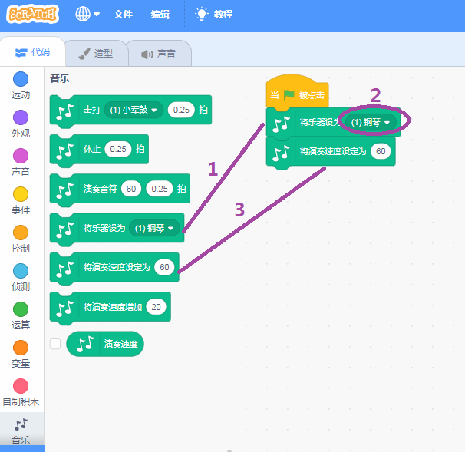Select the 运动 blue category circle
Viewport: 465px width, 452px height.
tap(21, 79)
